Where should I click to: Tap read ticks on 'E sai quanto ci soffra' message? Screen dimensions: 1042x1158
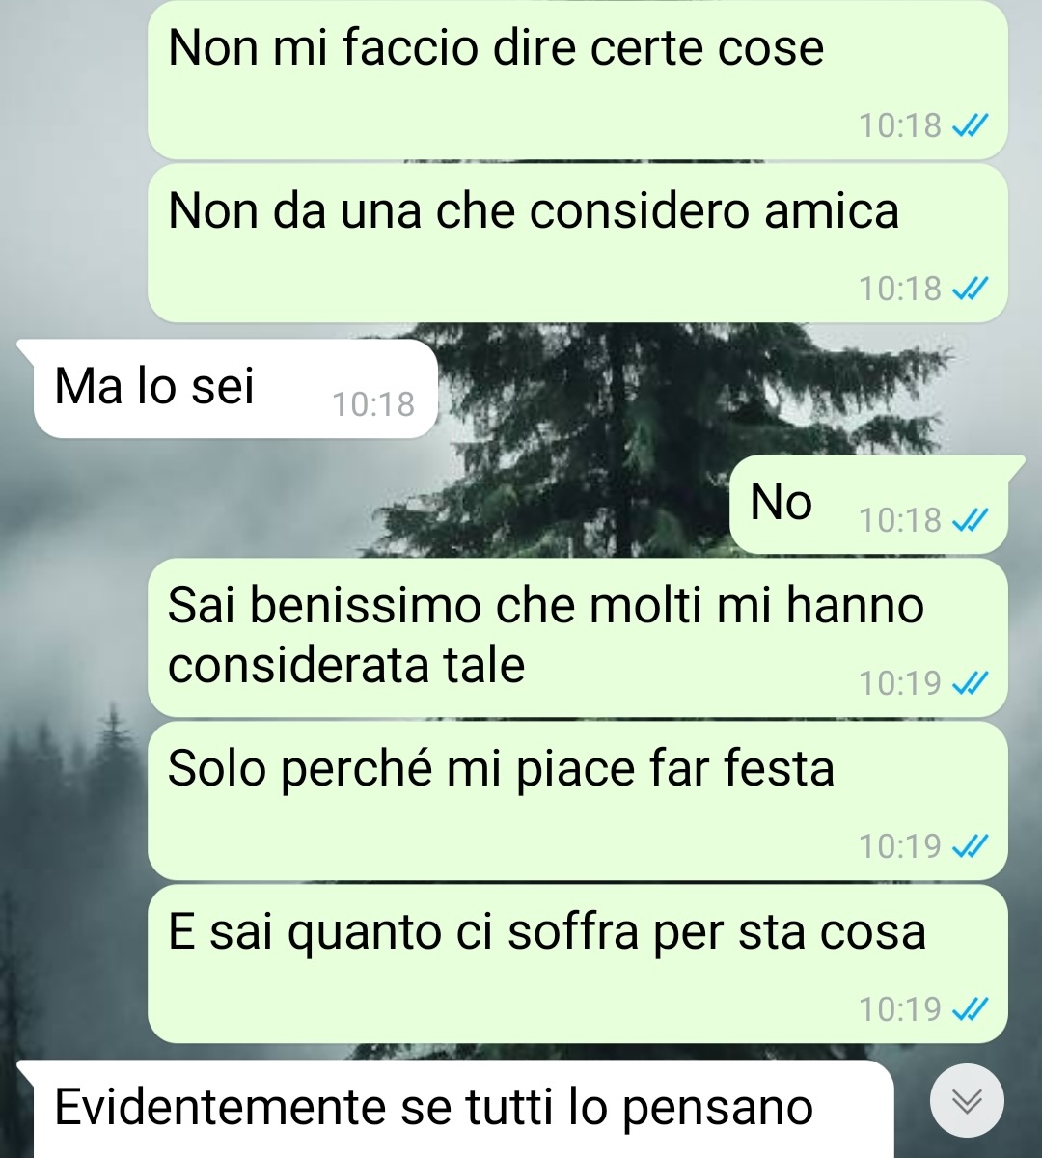coord(970,1010)
